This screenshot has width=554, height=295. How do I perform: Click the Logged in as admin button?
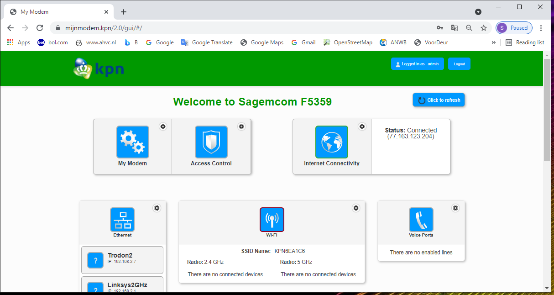tap(417, 64)
